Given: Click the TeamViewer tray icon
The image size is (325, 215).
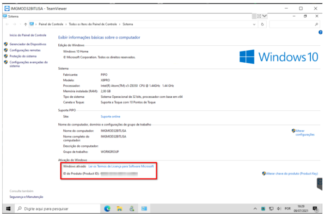Looking at the screenshot, I should pyautogui.click(x=263, y=209).
